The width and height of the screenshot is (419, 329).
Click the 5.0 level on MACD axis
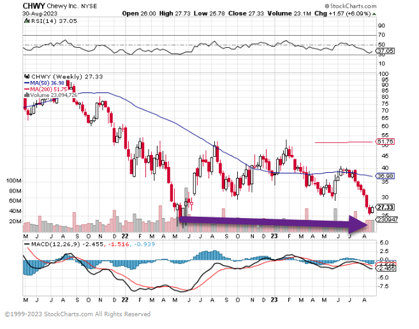383,243
